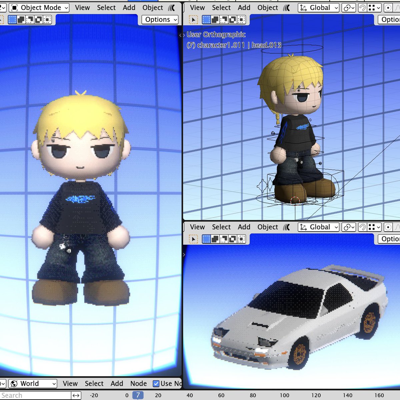Click header icon after Object in left viewport
400x400 pixels.
[x=171, y=8]
